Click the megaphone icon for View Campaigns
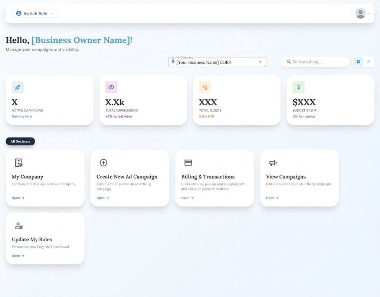 pyautogui.click(x=273, y=163)
